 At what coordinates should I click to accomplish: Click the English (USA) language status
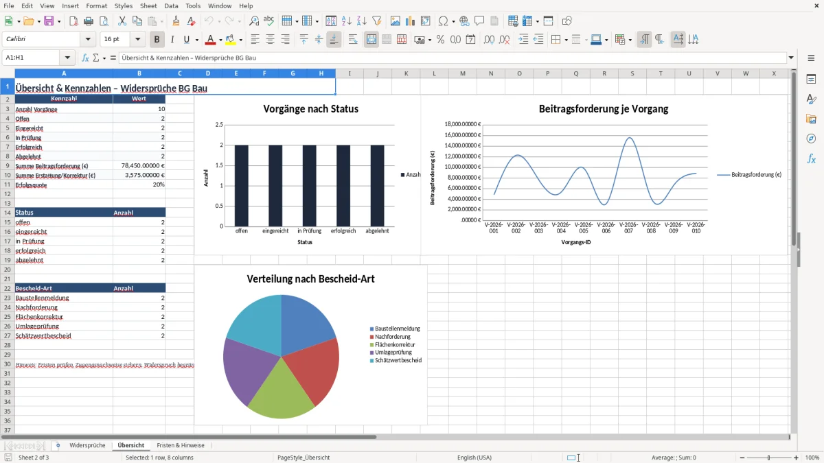pyautogui.click(x=474, y=458)
